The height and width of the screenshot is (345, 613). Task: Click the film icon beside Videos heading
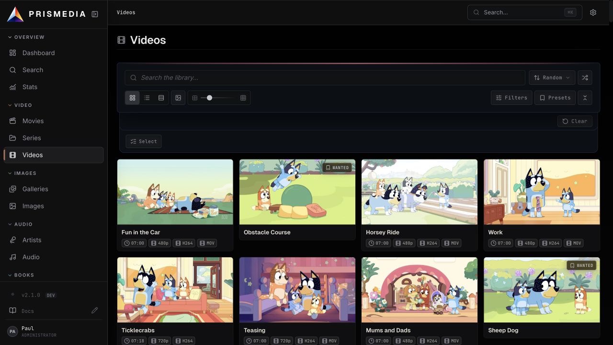point(122,40)
